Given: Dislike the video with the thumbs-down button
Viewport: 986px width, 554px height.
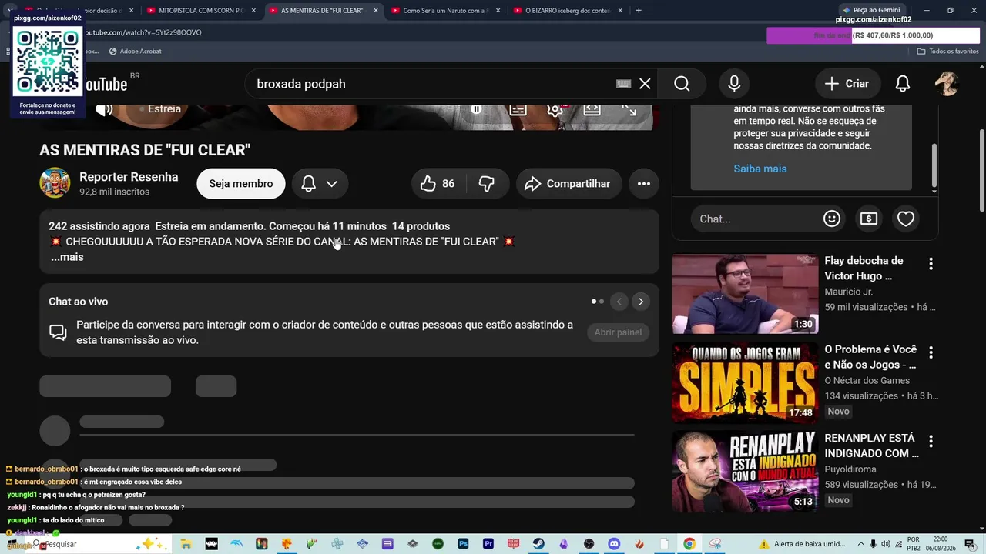Looking at the screenshot, I should tap(487, 184).
